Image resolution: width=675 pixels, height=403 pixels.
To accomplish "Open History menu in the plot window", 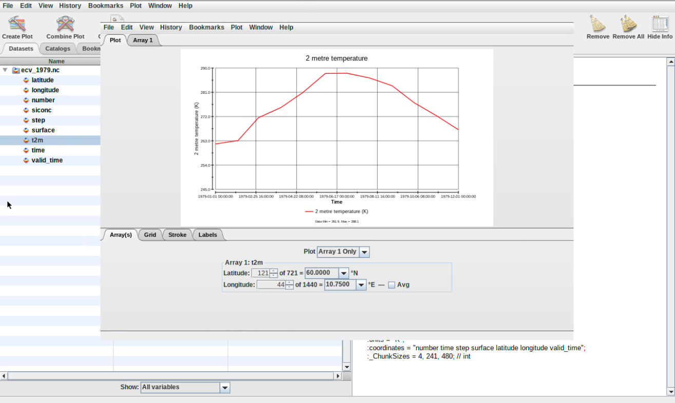I will pyautogui.click(x=171, y=28).
